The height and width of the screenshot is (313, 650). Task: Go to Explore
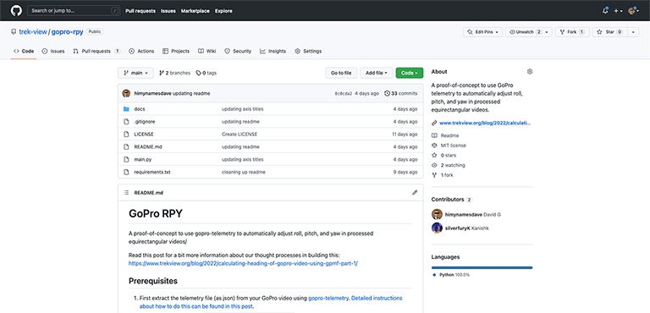click(223, 11)
